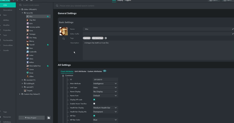Select the Mercy hero portrait icon

(28, 41)
